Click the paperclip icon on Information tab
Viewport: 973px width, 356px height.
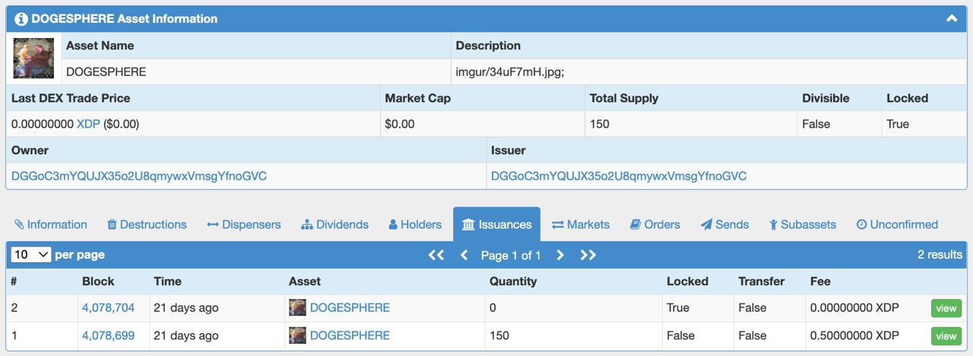19,225
